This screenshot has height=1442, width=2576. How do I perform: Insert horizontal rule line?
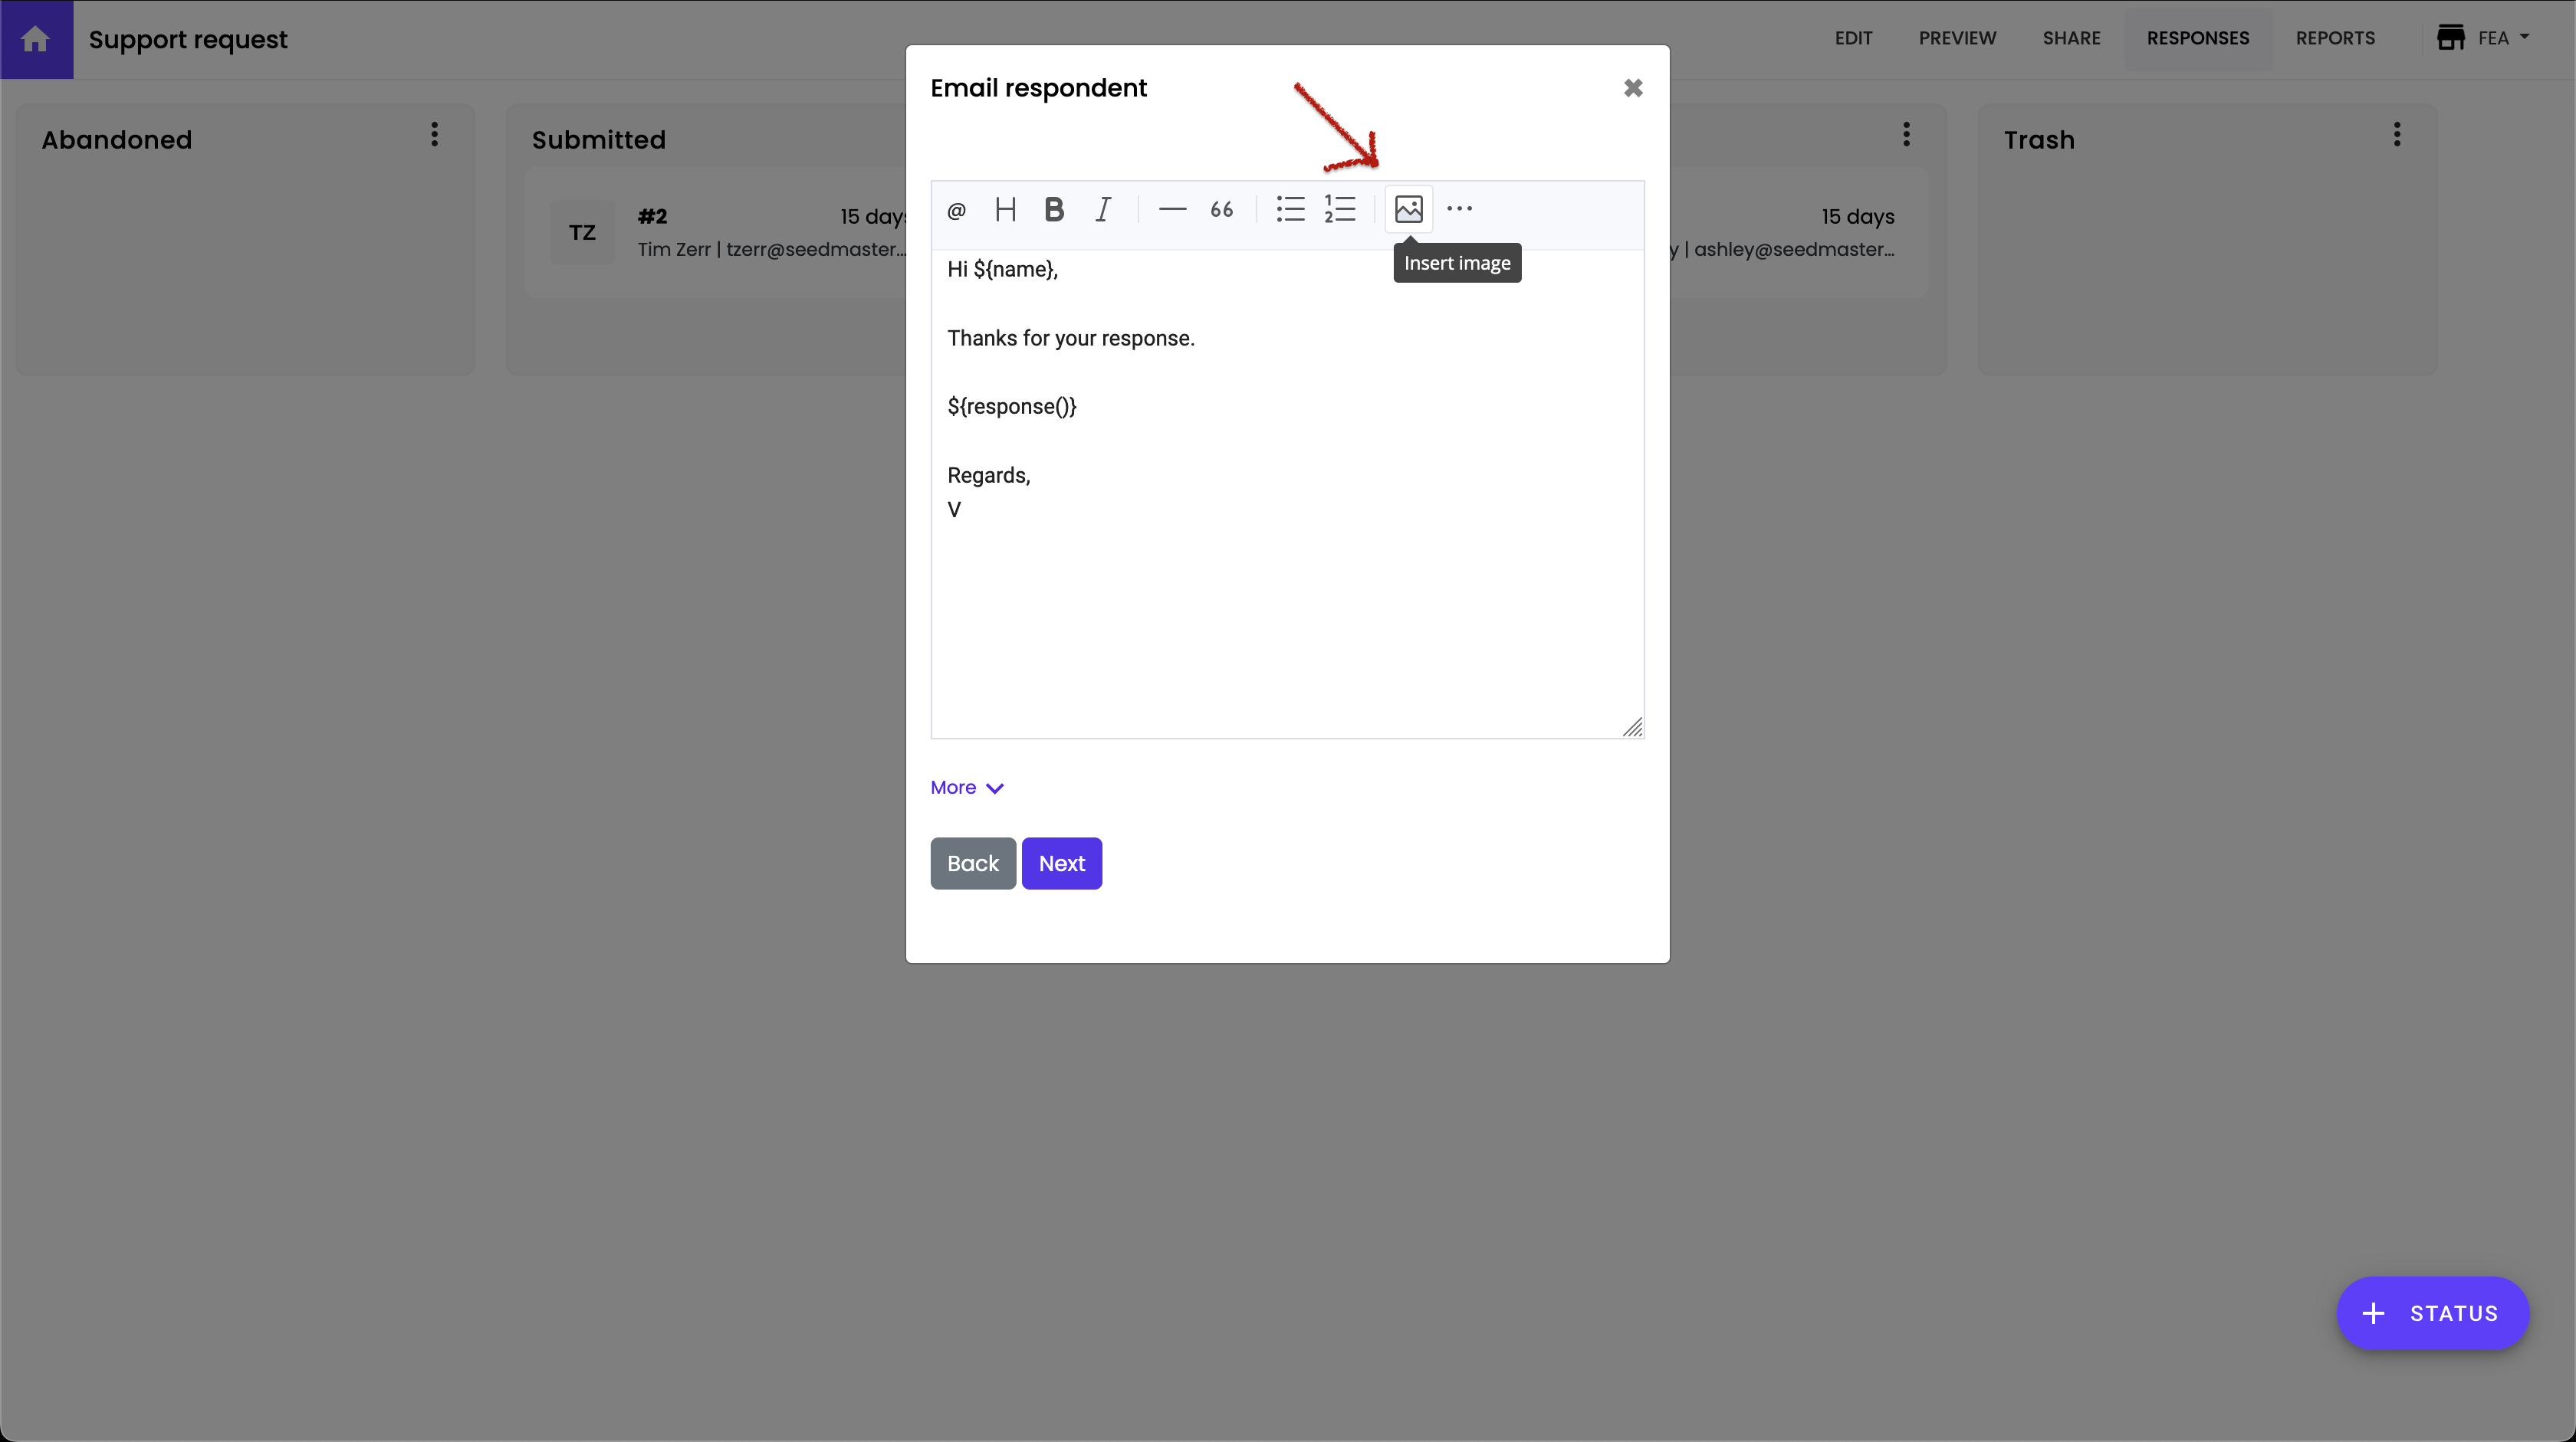pyautogui.click(x=1172, y=210)
